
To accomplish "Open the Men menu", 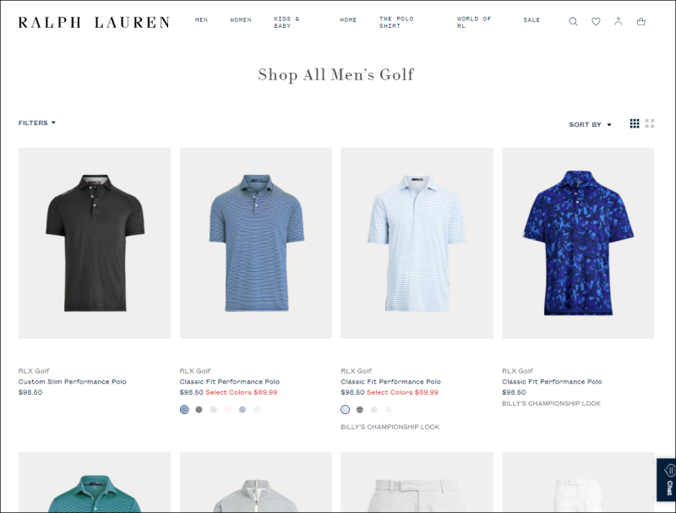I will (201, 19).
